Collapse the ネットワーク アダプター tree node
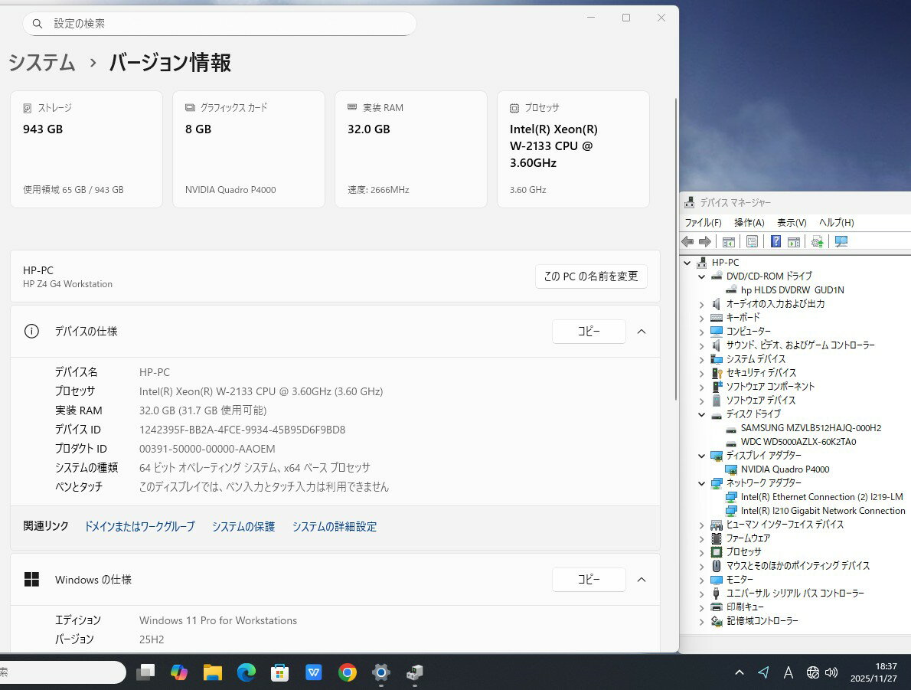 (x=701, y=483)
